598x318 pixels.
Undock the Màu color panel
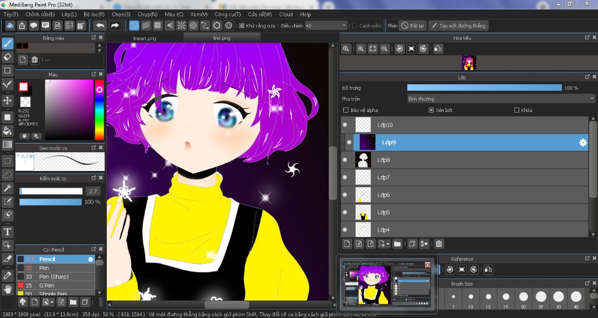(x=94, y=74)
